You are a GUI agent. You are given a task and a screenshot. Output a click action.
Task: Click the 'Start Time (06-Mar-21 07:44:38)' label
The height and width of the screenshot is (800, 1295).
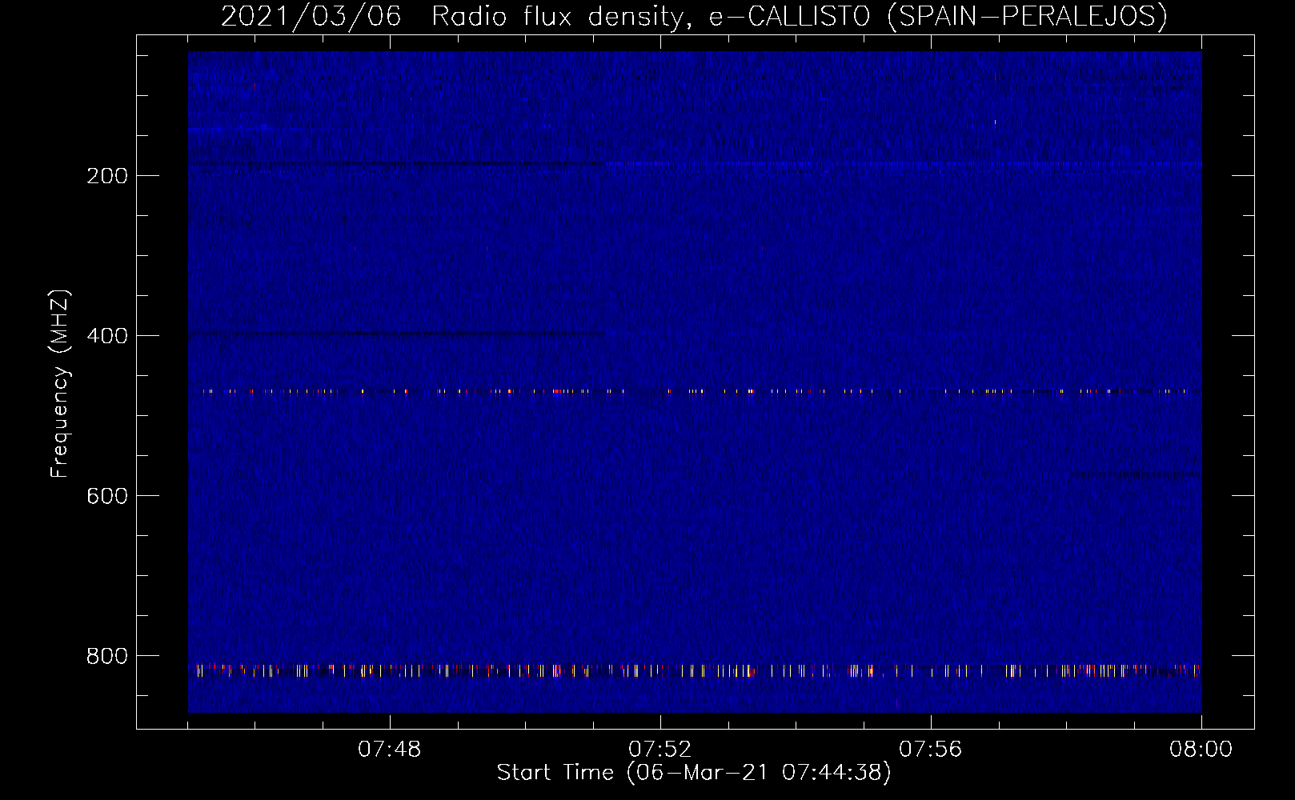coord(694,773)
